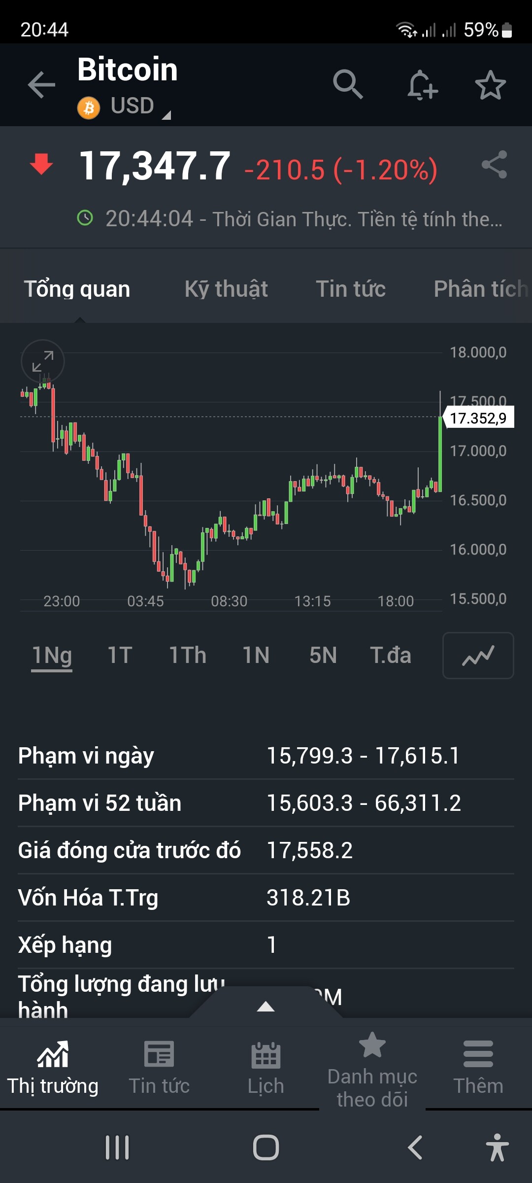Image resolution: width=532 pixels, height=1183 pixels.
Task: Tap the back arrow icon
Action: coord(41,85)
